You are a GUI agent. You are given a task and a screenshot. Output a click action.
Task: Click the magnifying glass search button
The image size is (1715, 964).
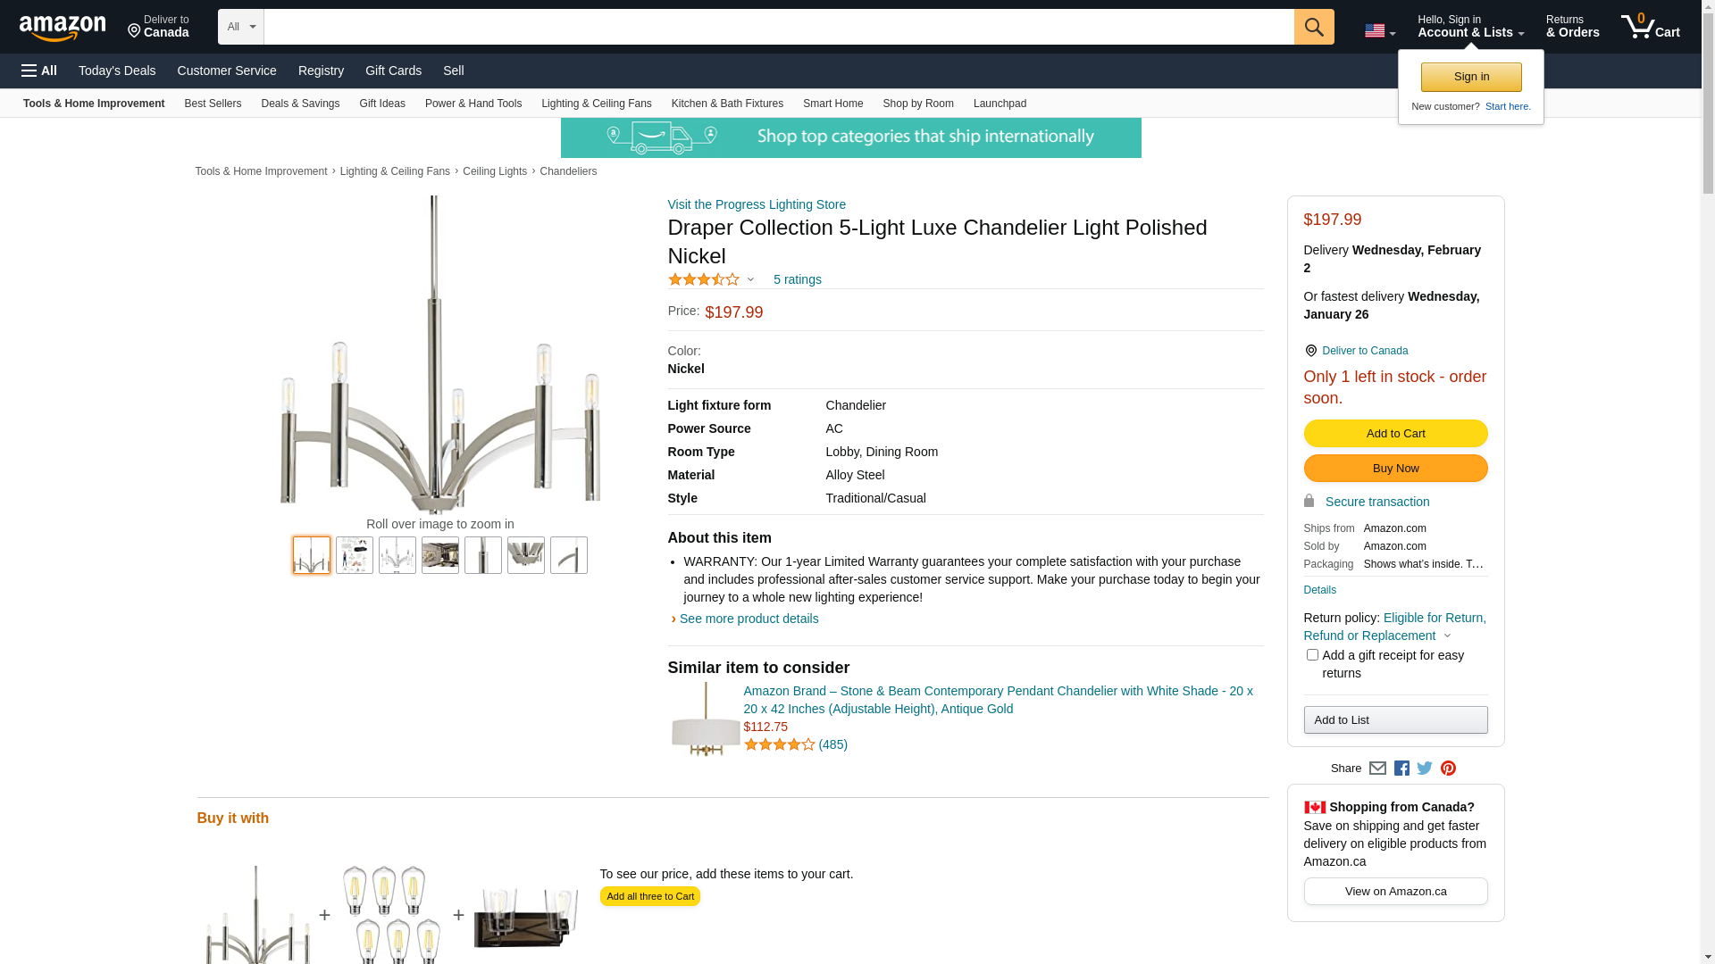[1313, 27]
